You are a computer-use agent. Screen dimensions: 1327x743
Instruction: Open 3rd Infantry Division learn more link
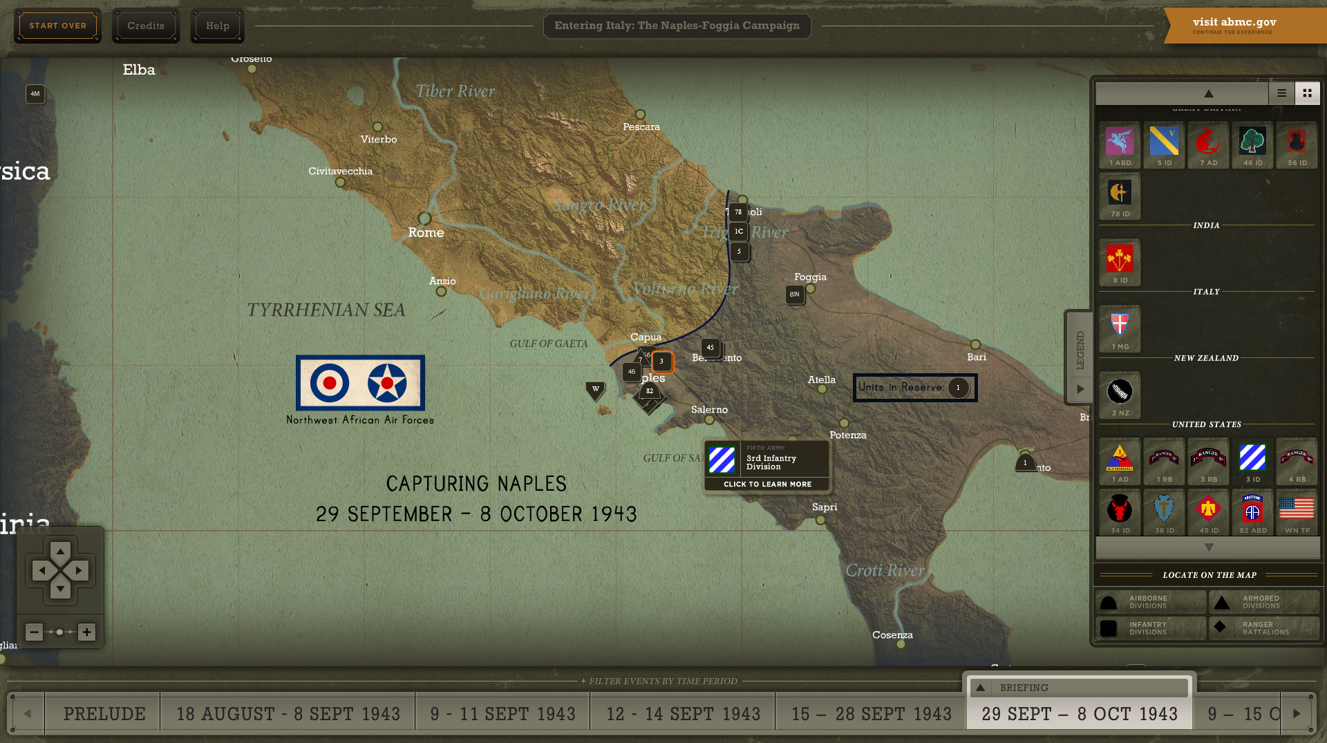click(x=767, y=484)
